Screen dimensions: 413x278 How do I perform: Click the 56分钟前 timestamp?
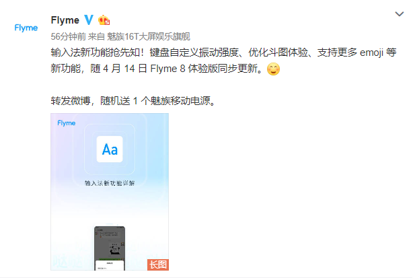tap(68, 36)
